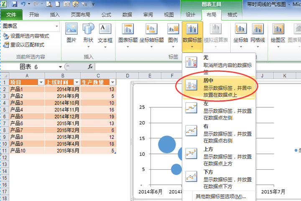Open the 坐标轴 axes options
Screen dimensions: 301x201
(241, 35)
